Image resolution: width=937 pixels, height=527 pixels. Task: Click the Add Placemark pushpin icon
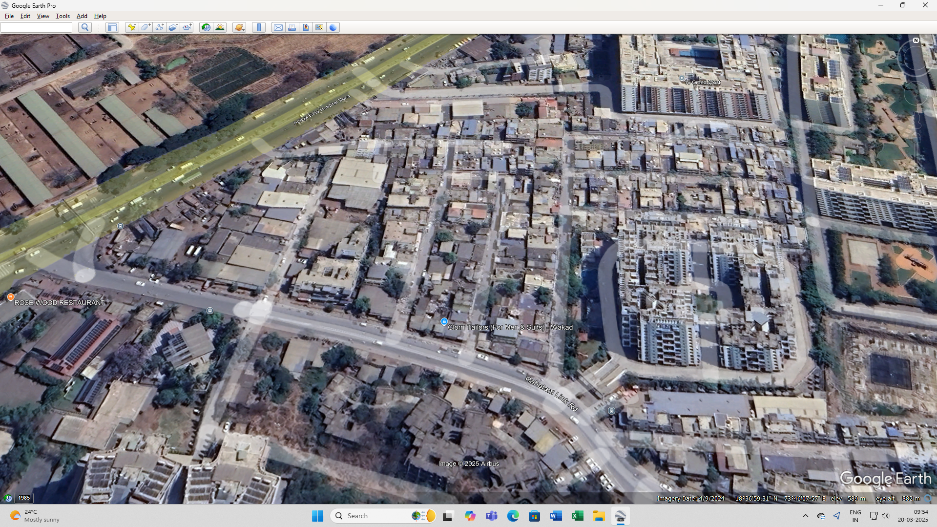tap(131, 27)
